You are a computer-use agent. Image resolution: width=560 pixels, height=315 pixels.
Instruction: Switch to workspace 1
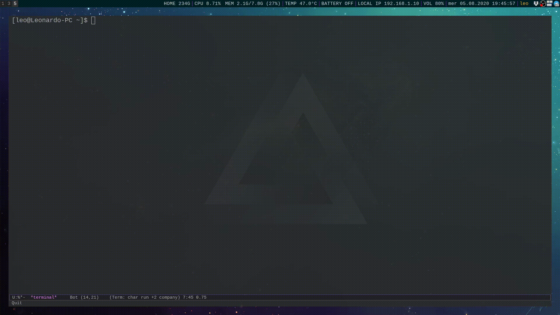[x=3, y=3]
